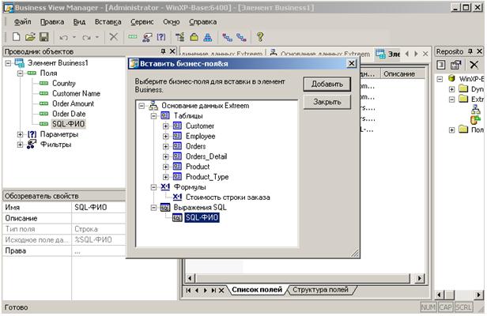Select the Customer Name field
This screenshot has height=316, width=487.
[x=76, y=93]
